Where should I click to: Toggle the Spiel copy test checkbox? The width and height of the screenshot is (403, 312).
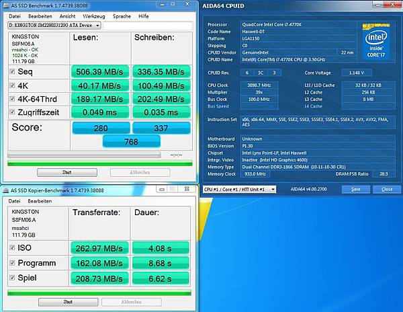(x=12, y=278)
